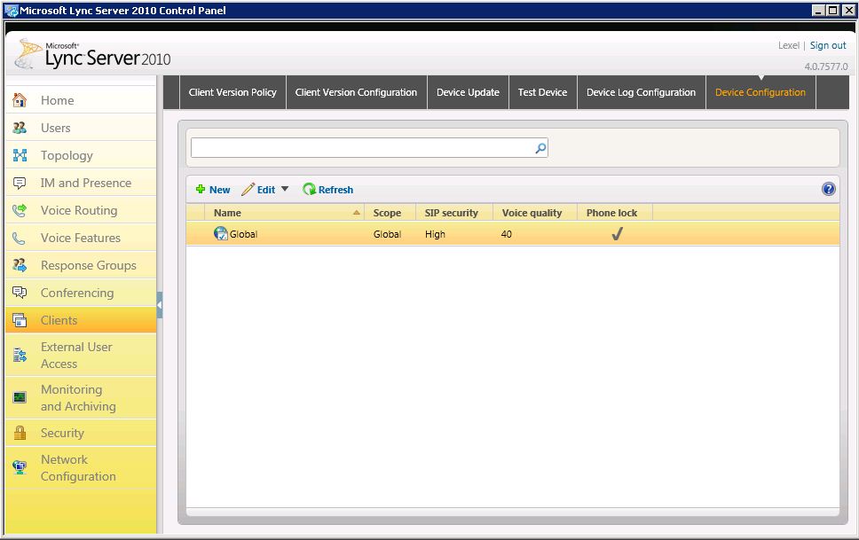The width and height of the screenshot is (859, 540).
Task: Click the Monitoring and Archiving icon
Action: pyautogui.click(x=20, y=397)
